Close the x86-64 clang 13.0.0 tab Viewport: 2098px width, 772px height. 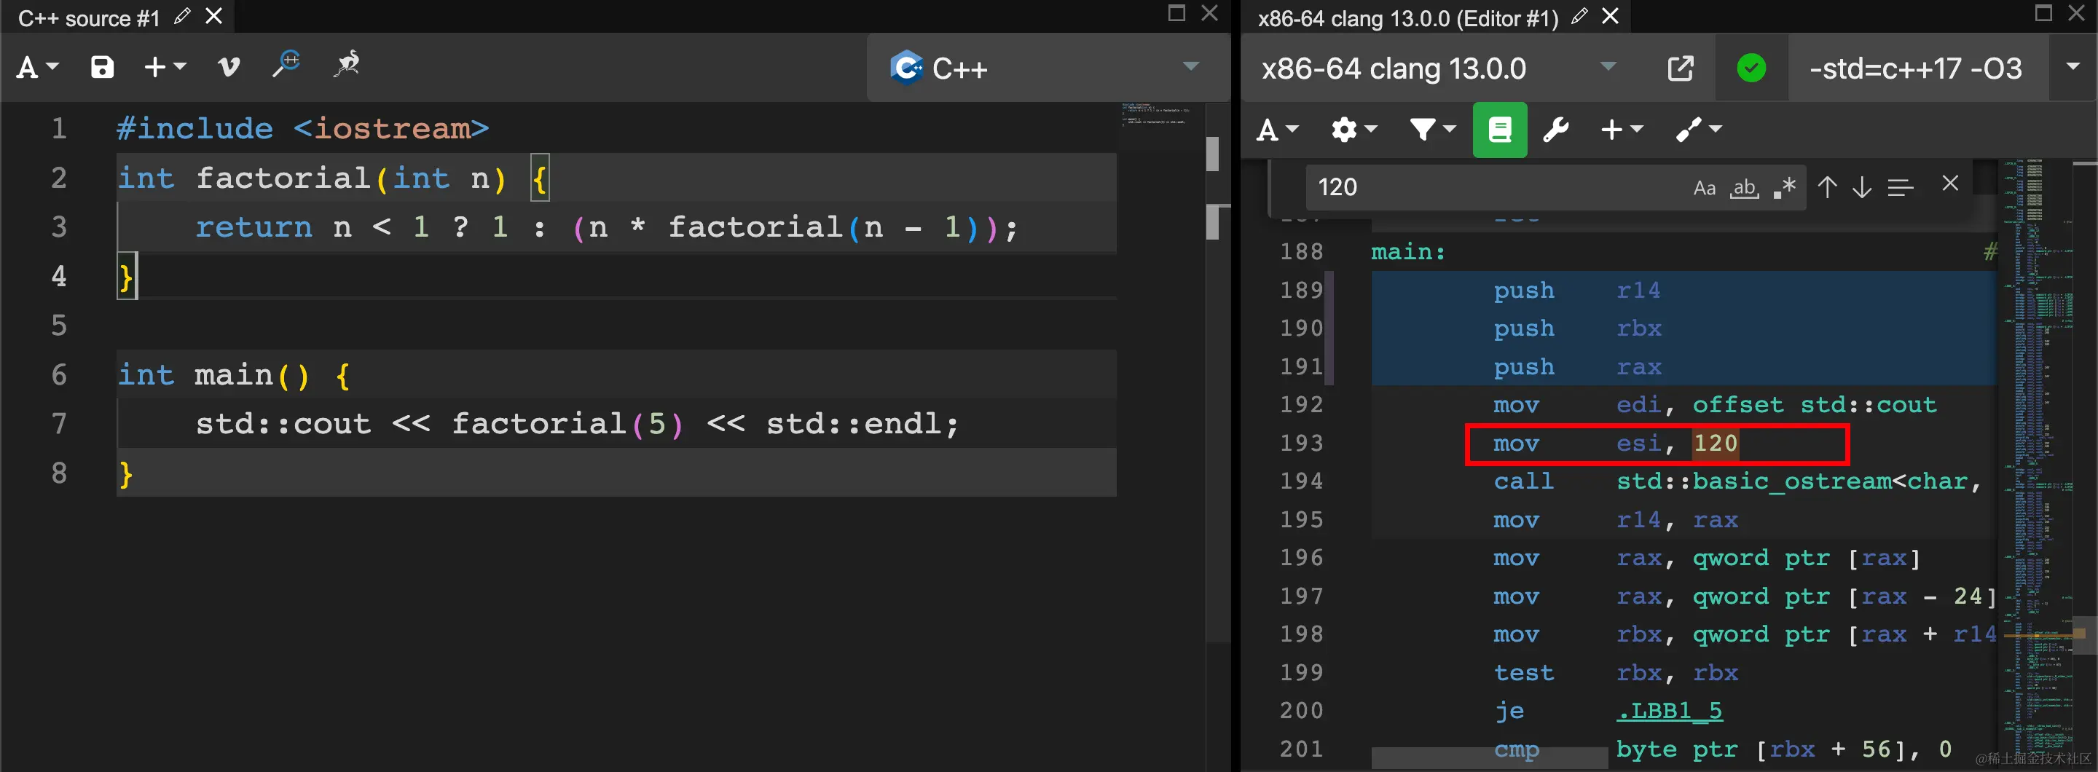1610,16
